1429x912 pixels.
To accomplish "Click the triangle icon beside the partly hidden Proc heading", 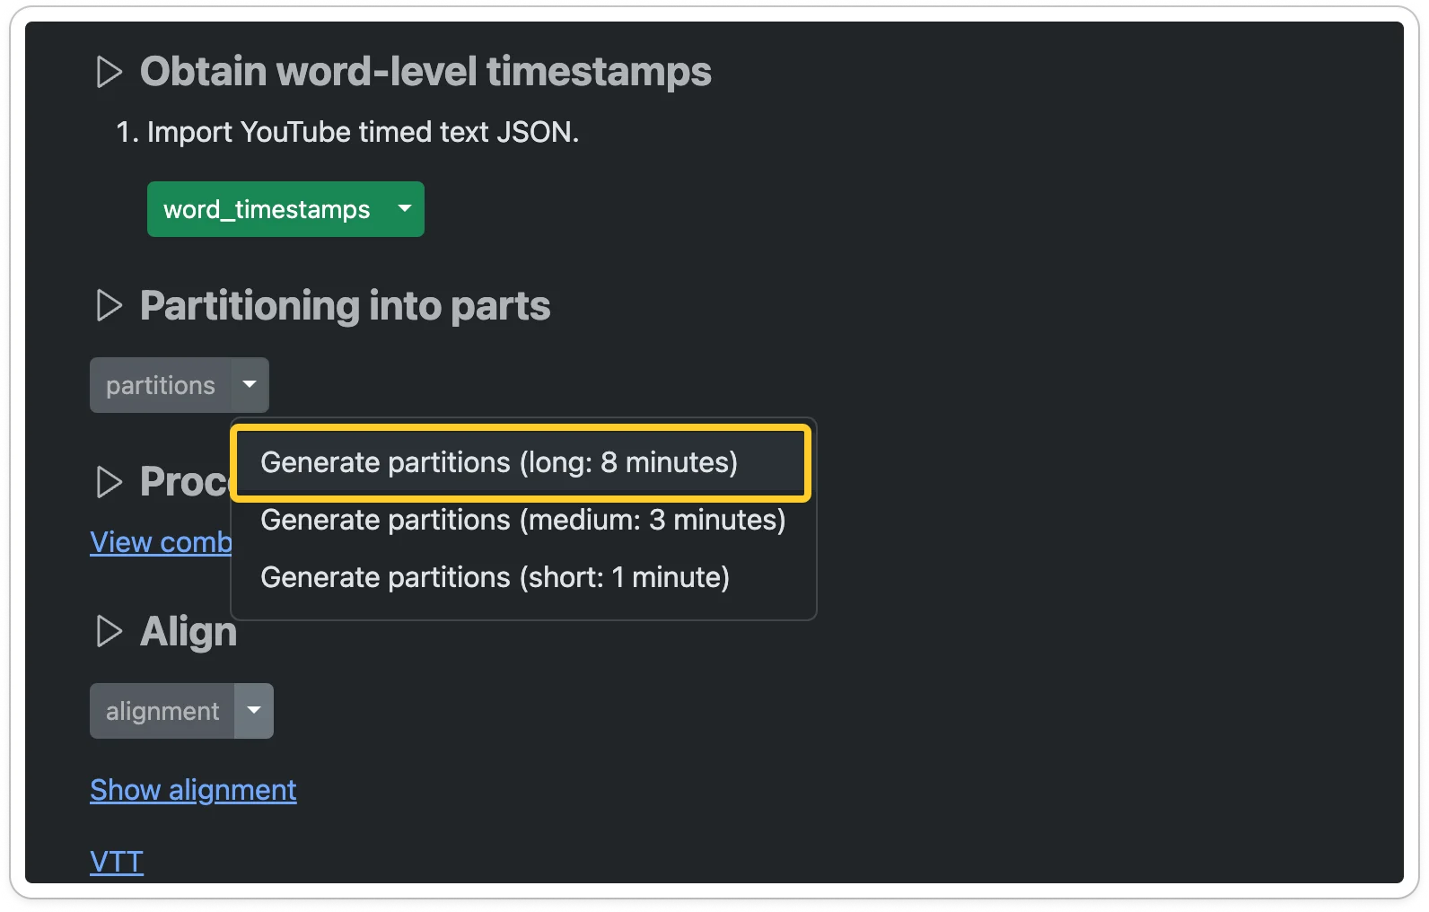I will click(x=109, y=482).
